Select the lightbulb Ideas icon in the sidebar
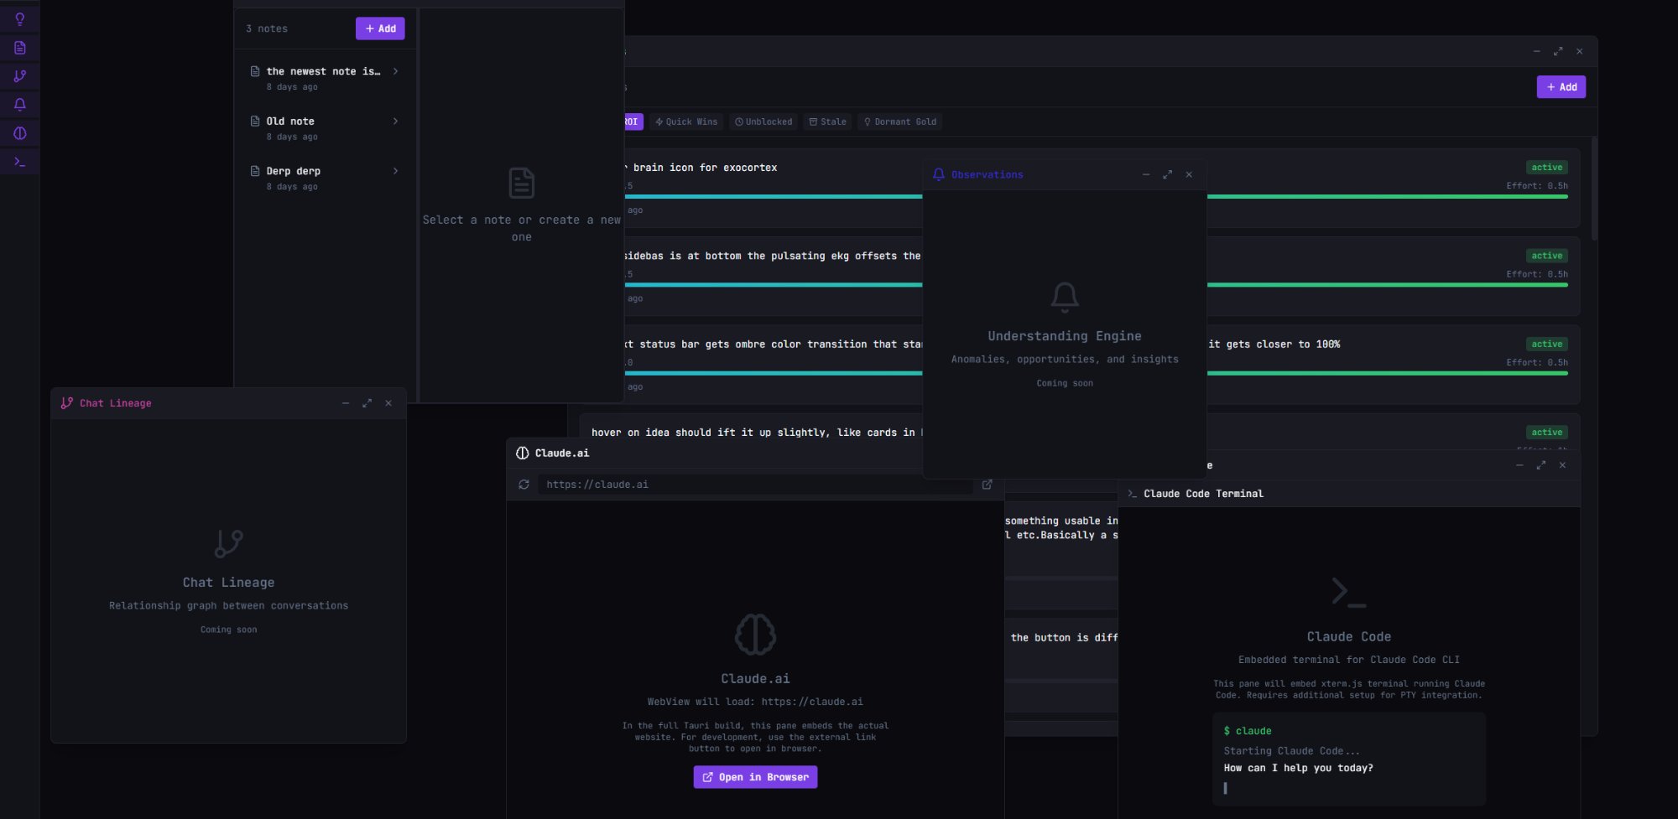 18,18
